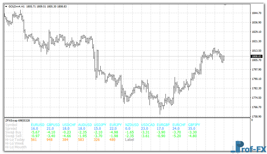Click the GOLDm#,H1 chart title text
267x154 pixels.
(x=17, y=6)
